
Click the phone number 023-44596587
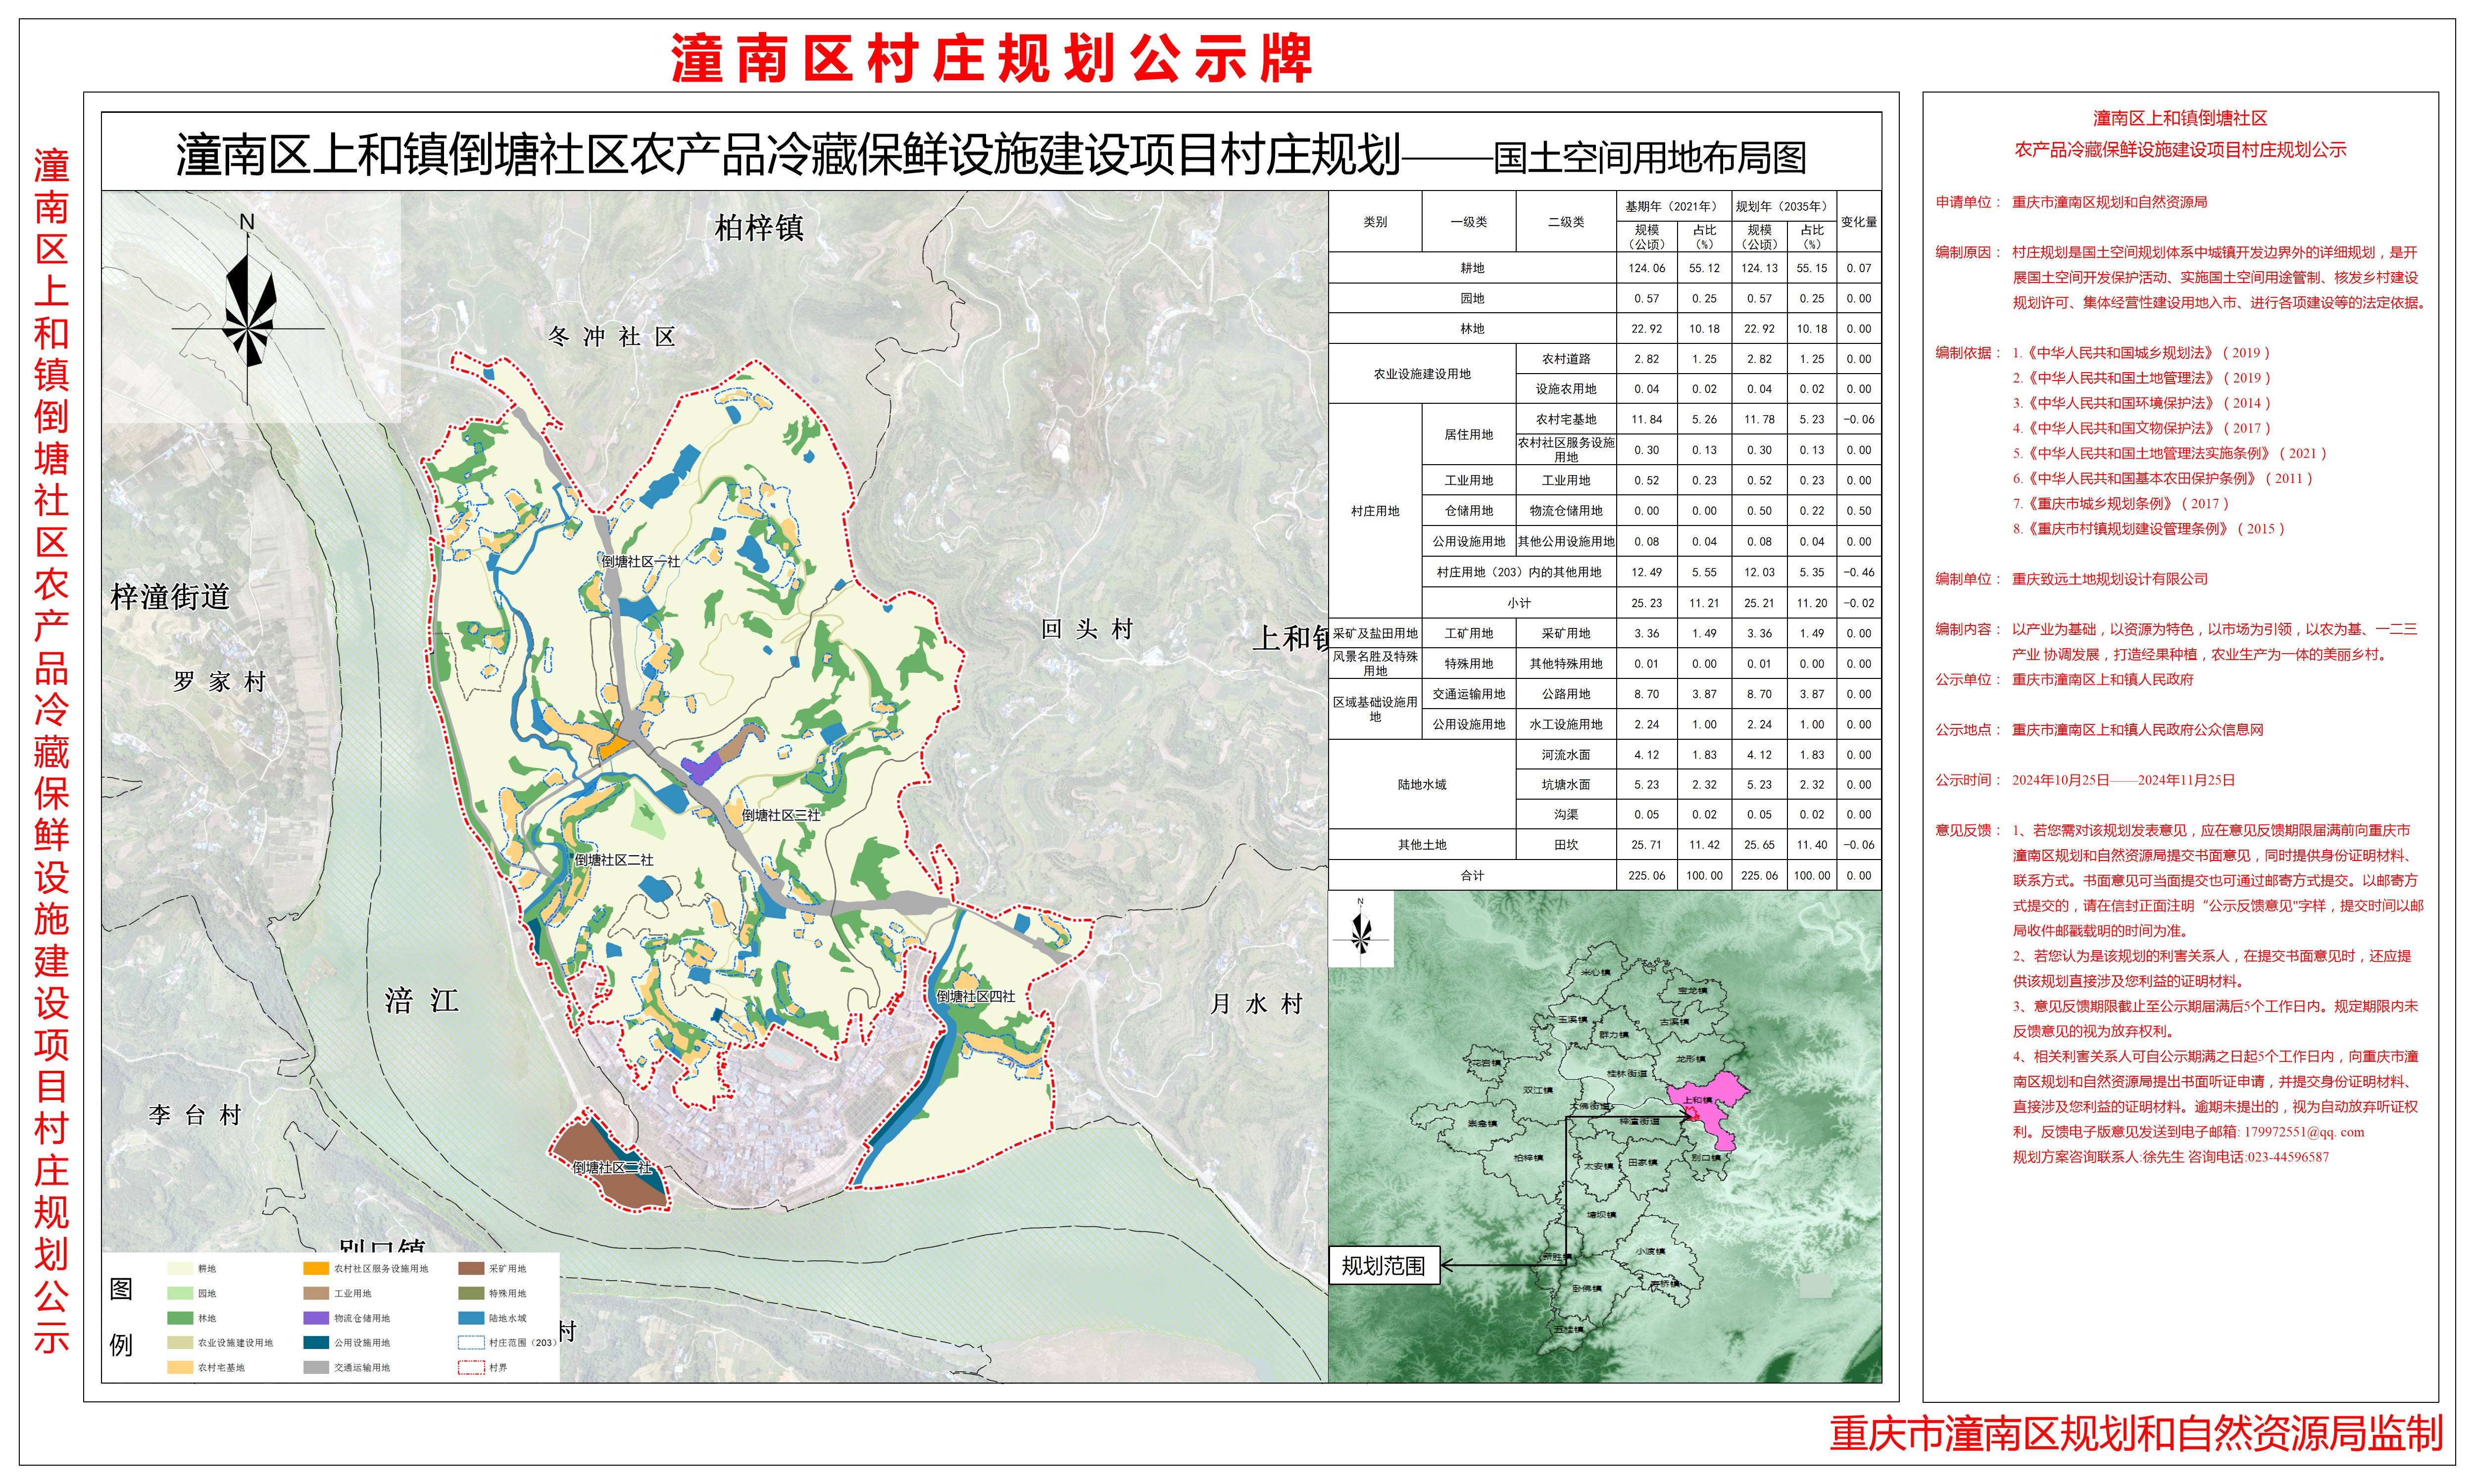click(x=2288, y=1157)
